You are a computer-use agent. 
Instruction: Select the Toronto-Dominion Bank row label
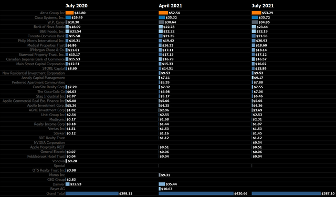pyautogui.click(x=46, y=36)
